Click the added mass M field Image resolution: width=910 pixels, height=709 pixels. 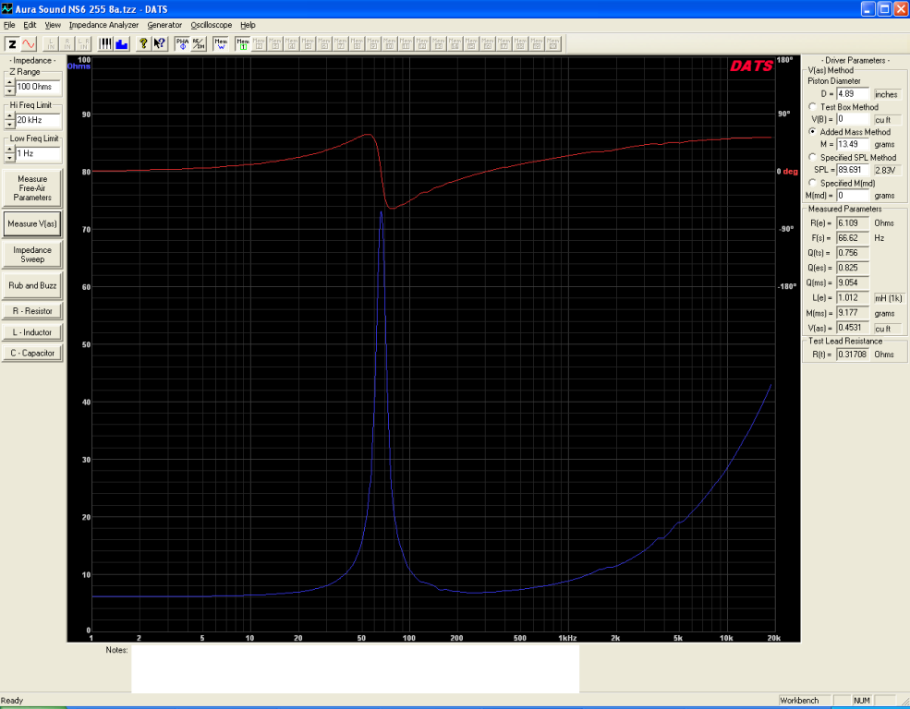tap(853, 144)
